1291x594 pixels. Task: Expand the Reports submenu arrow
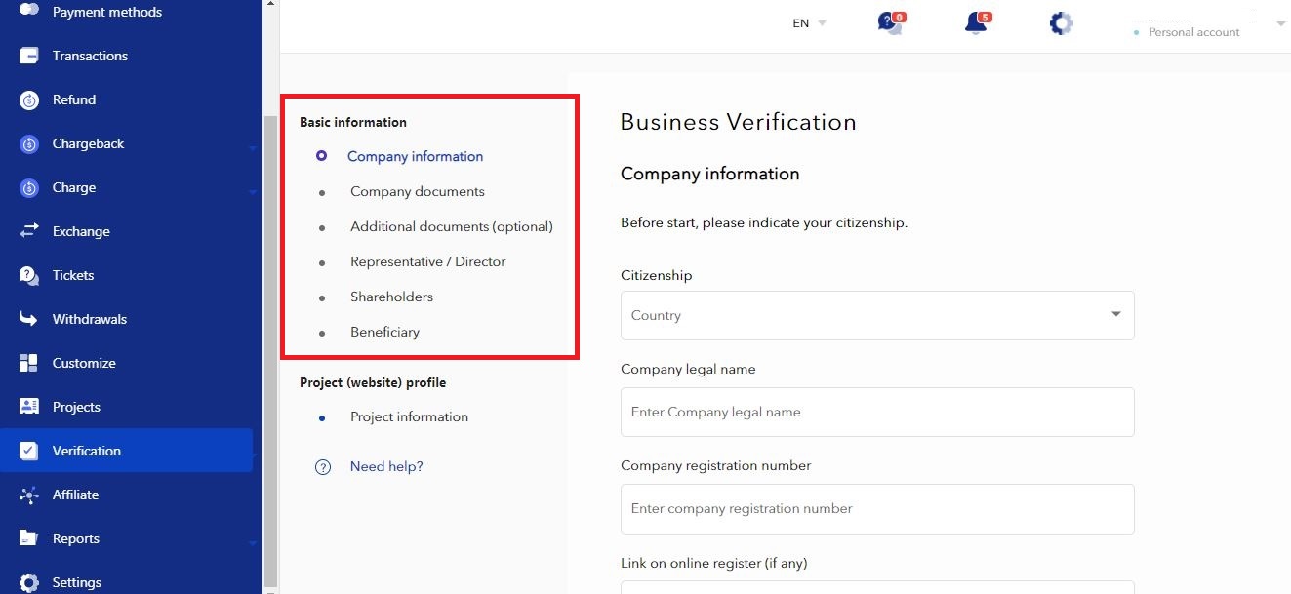coord(253,543)
